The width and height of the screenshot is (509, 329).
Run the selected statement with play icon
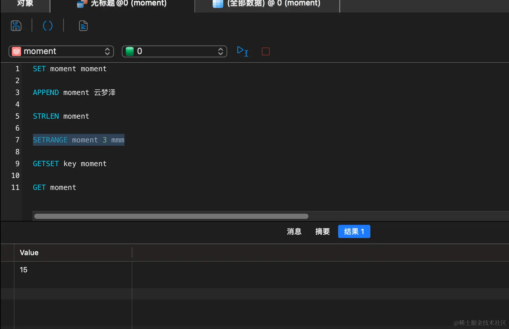[243, 51]
